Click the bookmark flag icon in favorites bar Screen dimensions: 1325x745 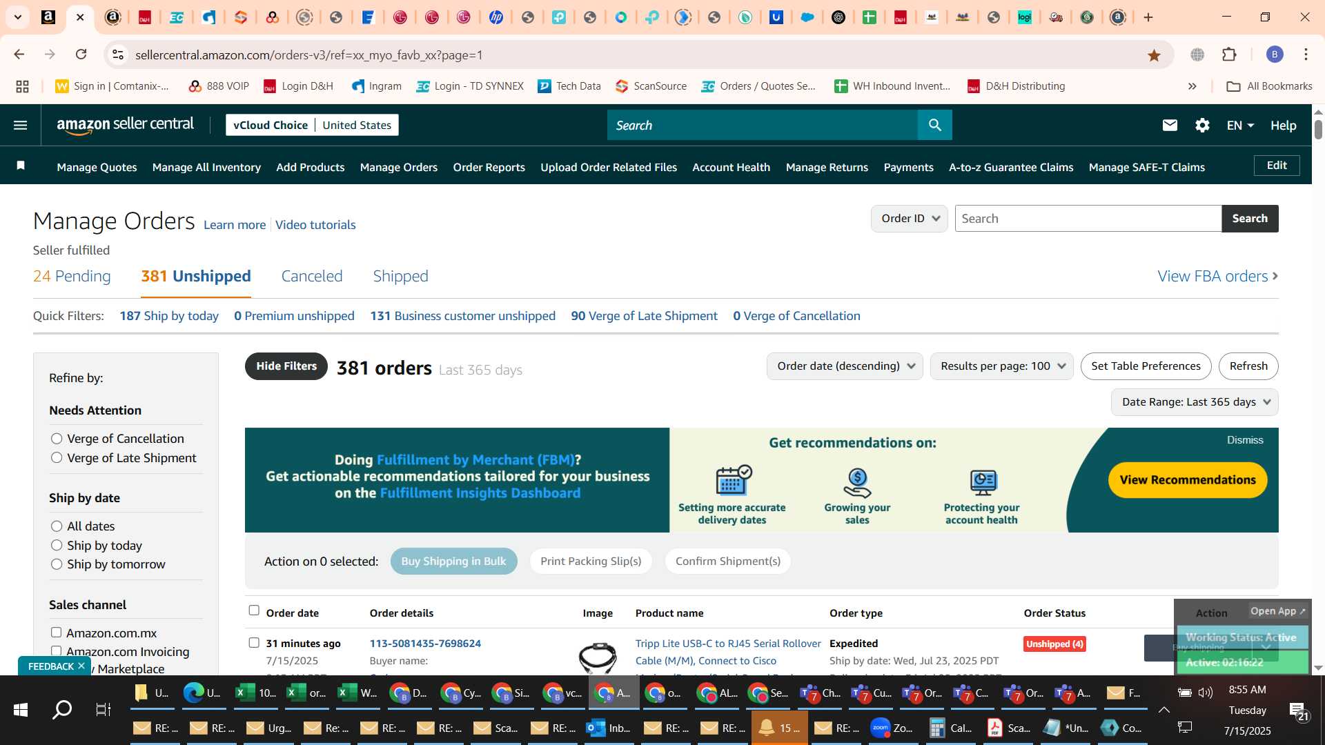21,166
